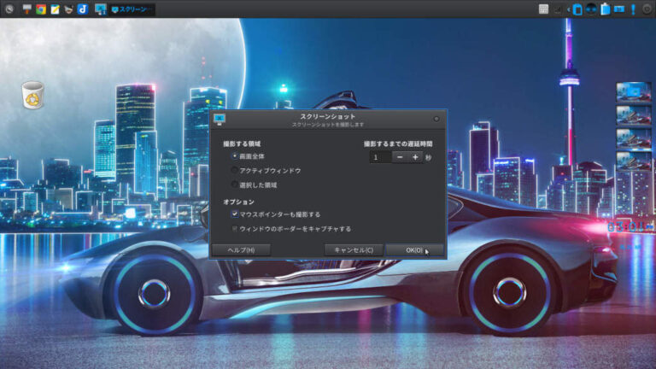Increase delay with the plus button
Image resolution: width=656 pixels, height=369 pixels.
[x=415, y=157]
